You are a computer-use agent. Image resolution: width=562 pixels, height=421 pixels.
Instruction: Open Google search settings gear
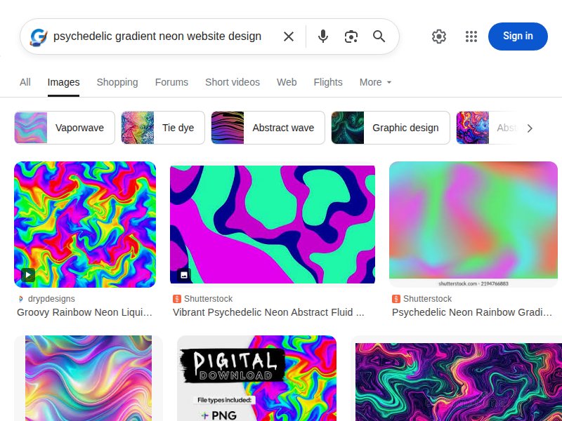(439, 36)
